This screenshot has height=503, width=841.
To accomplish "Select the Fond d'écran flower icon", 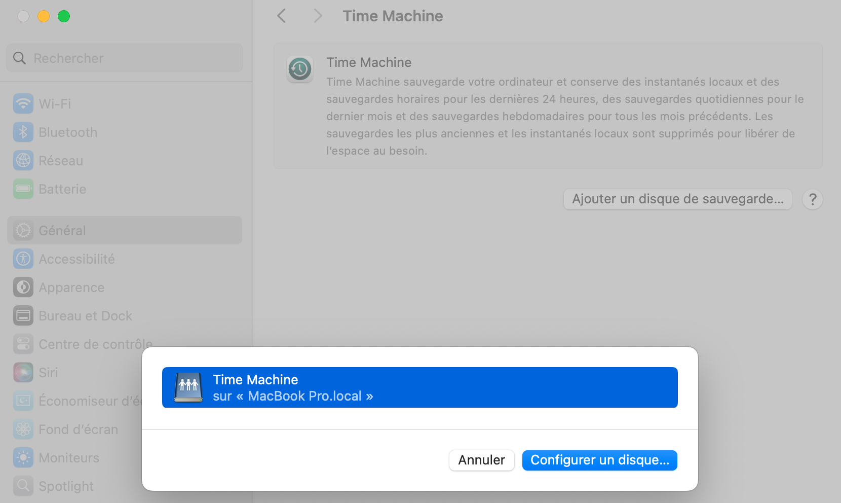I will (x=23, y=429).
